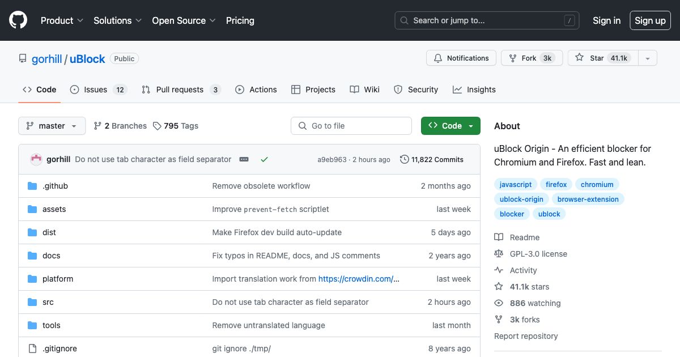Open the Actions tab play icon
The width and height of the screenshot is (680, 357).
(240, 89)
